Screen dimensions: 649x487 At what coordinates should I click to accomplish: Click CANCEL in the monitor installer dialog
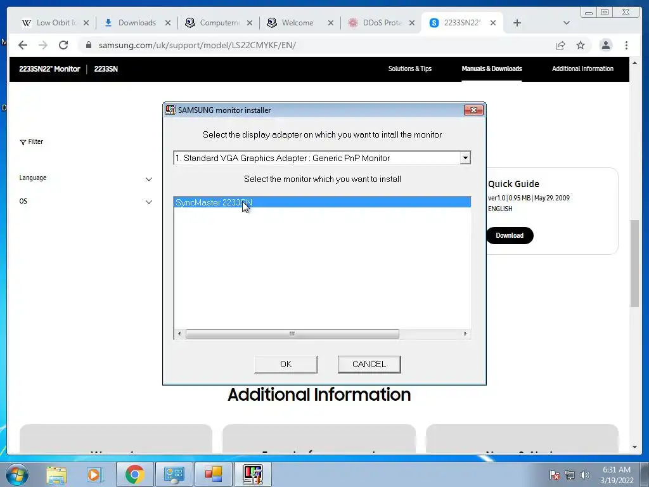[x=369, y=364]
